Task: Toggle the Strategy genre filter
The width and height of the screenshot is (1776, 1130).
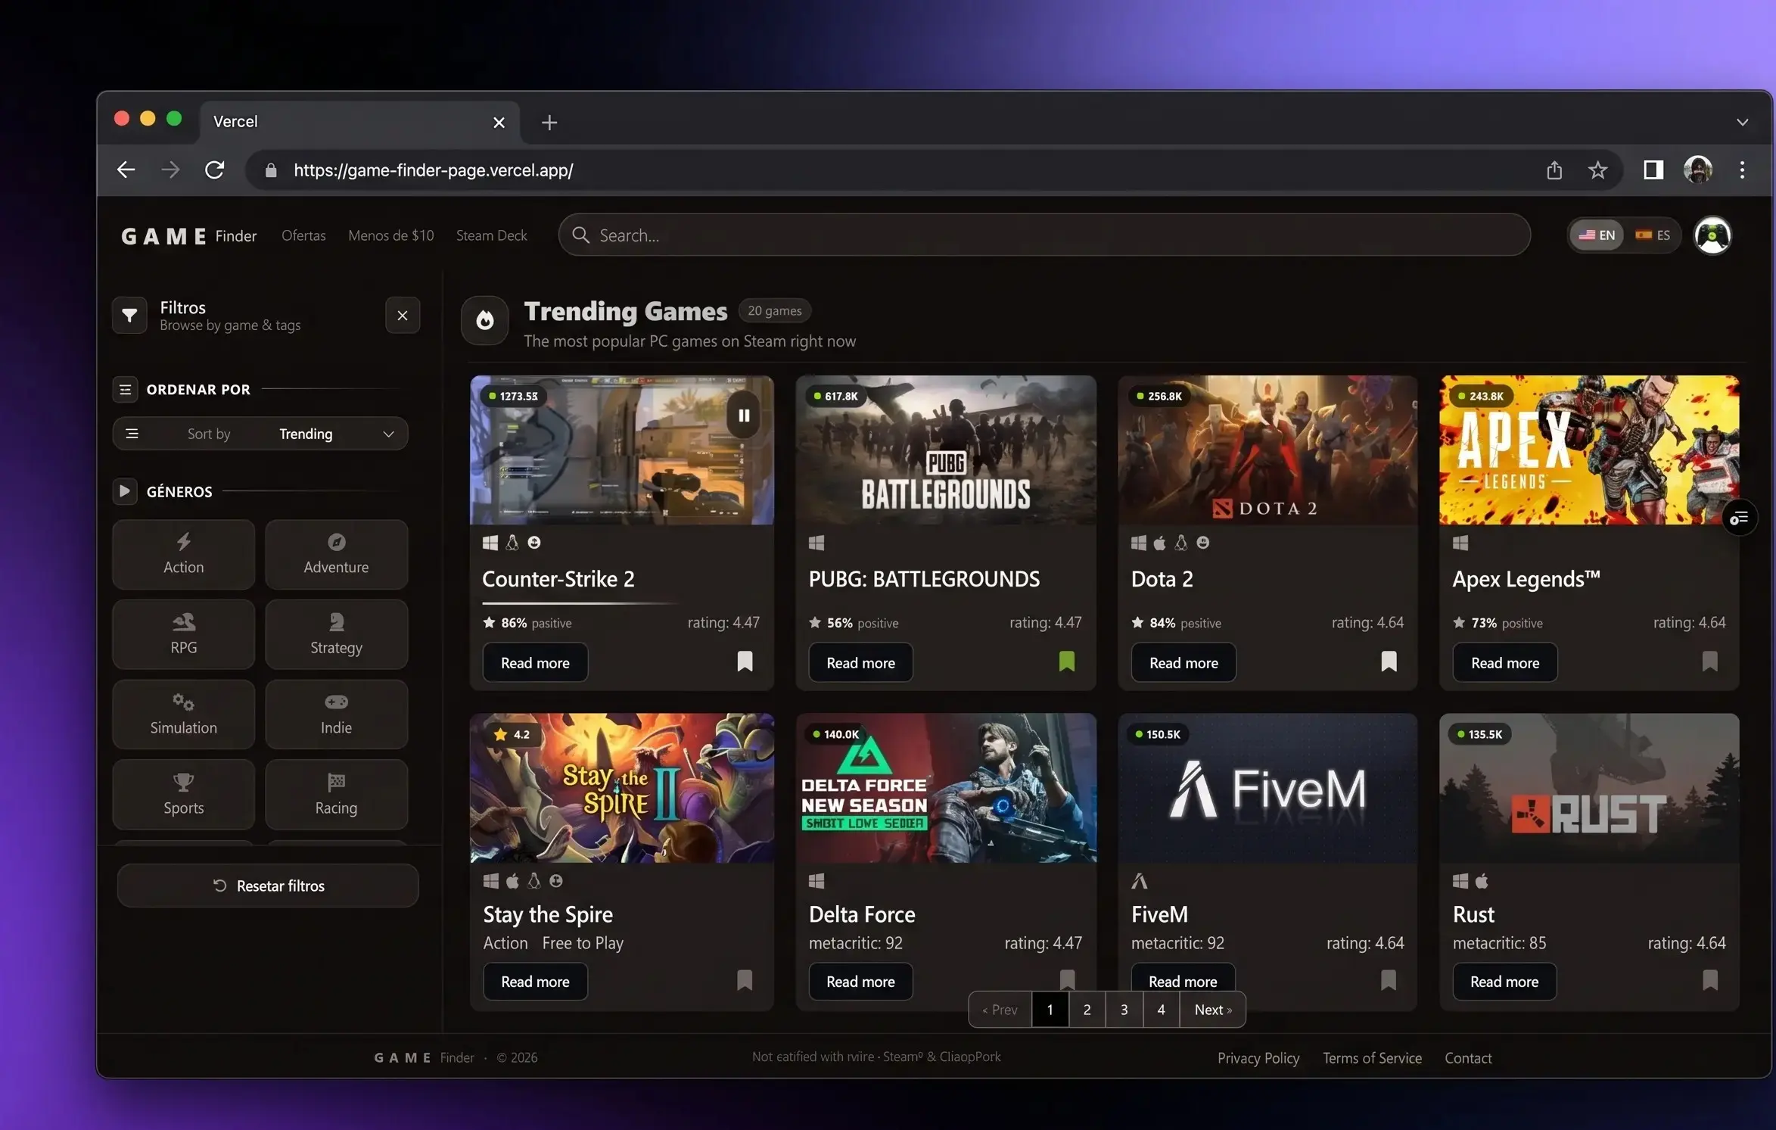Action: pyautogui.click(x=337, y=634)
